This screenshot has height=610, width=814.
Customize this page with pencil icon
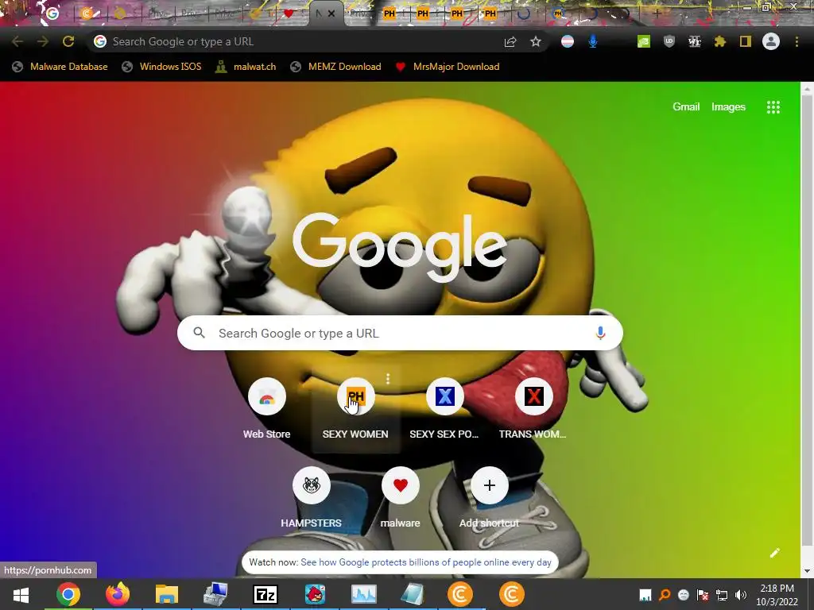point(774,553)
